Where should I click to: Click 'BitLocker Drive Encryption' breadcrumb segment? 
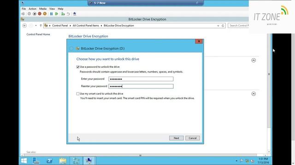pyautogui.click(x=119, y=26)
